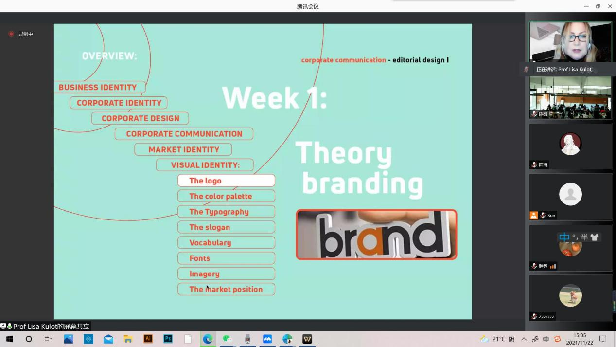
Task: Select Prof Lisa Kulot's video thumbnail
Action: pos(570,42)
